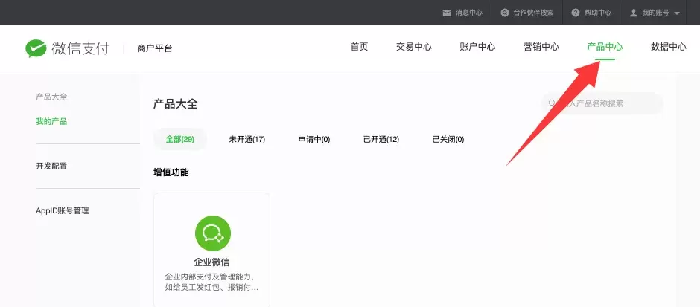Expand the 我的账号 dropdown arrow

(677, 13)
